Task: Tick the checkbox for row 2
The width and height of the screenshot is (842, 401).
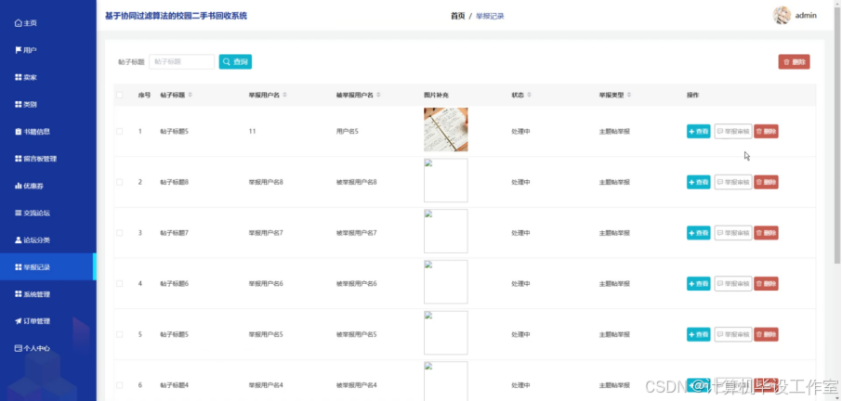Action: tap(119, 182)
